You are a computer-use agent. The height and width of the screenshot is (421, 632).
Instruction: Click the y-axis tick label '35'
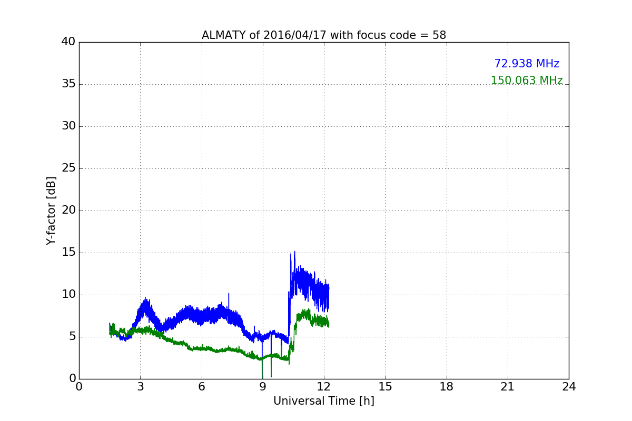point(68,84)
